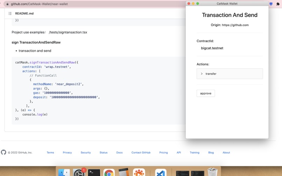Click the deposit value string in code
Screen dimensions: 282x176
click(74, 97)
